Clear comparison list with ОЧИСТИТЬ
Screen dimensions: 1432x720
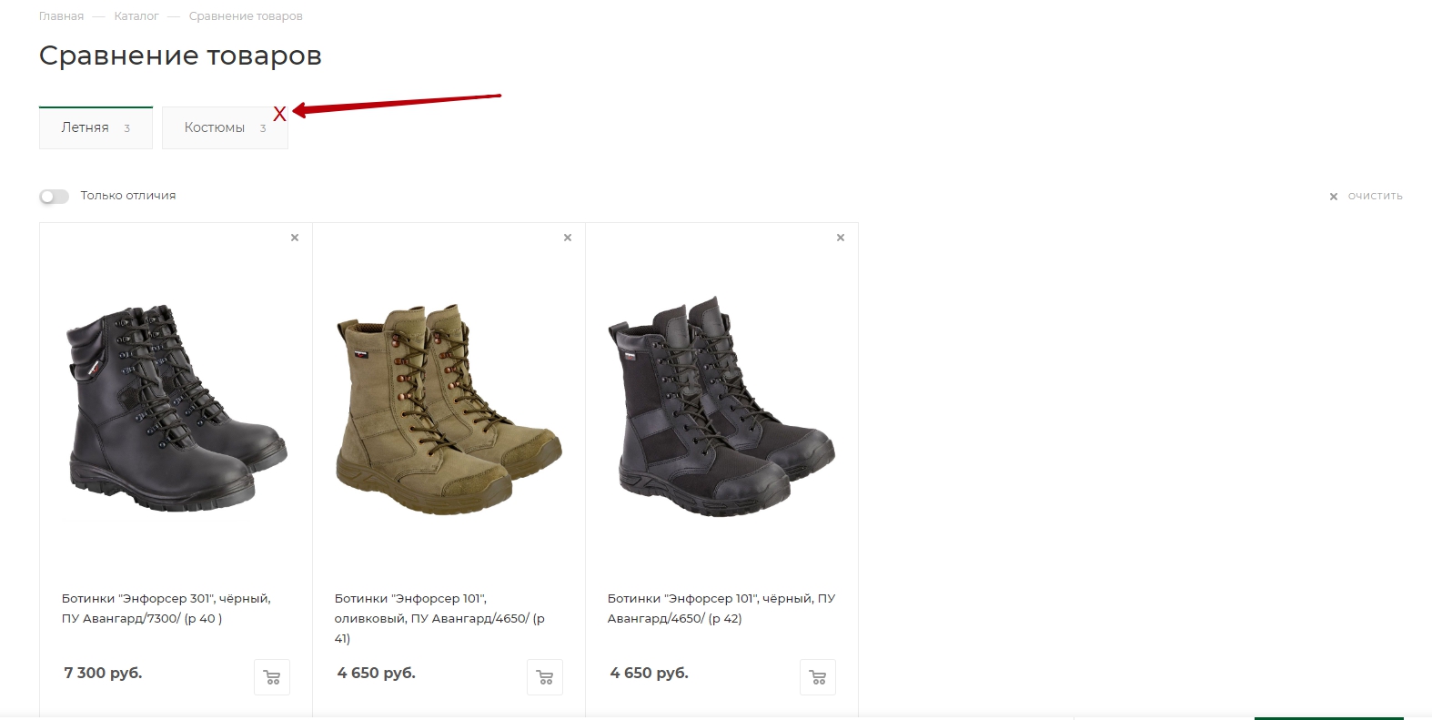1375,197
